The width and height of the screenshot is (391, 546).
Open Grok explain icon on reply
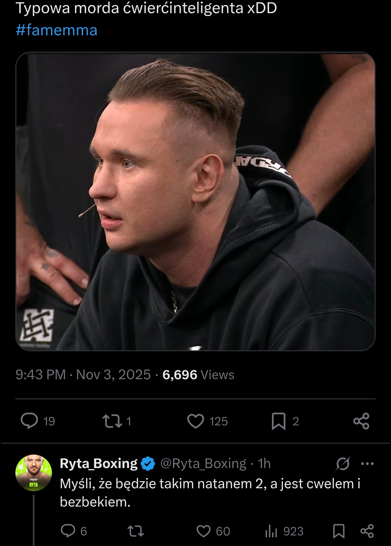[x=343, y=464]
